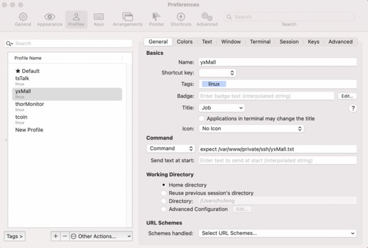Select Home directory radio button
Image resolution: width=368 pixels, height=248 pixels.
tap(164, 185)
